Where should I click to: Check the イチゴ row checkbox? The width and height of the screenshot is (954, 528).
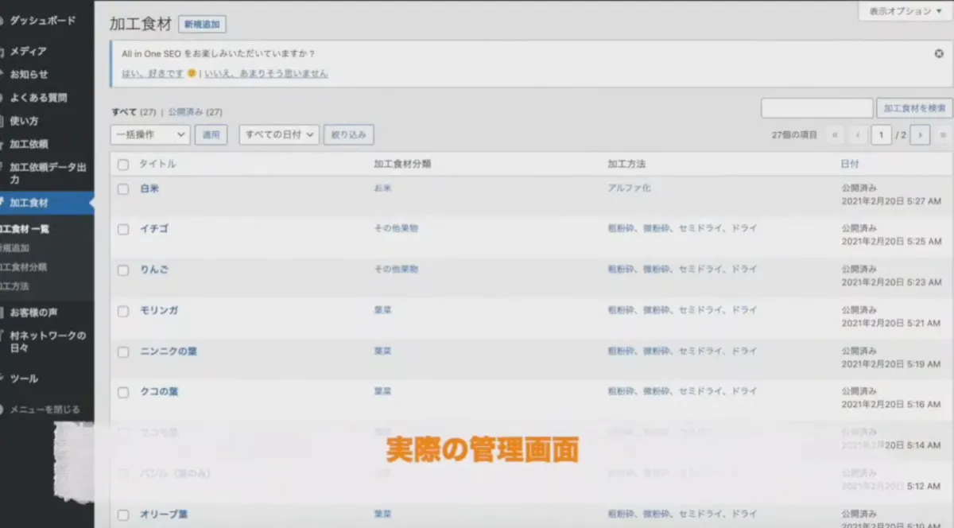click(123, 229)
